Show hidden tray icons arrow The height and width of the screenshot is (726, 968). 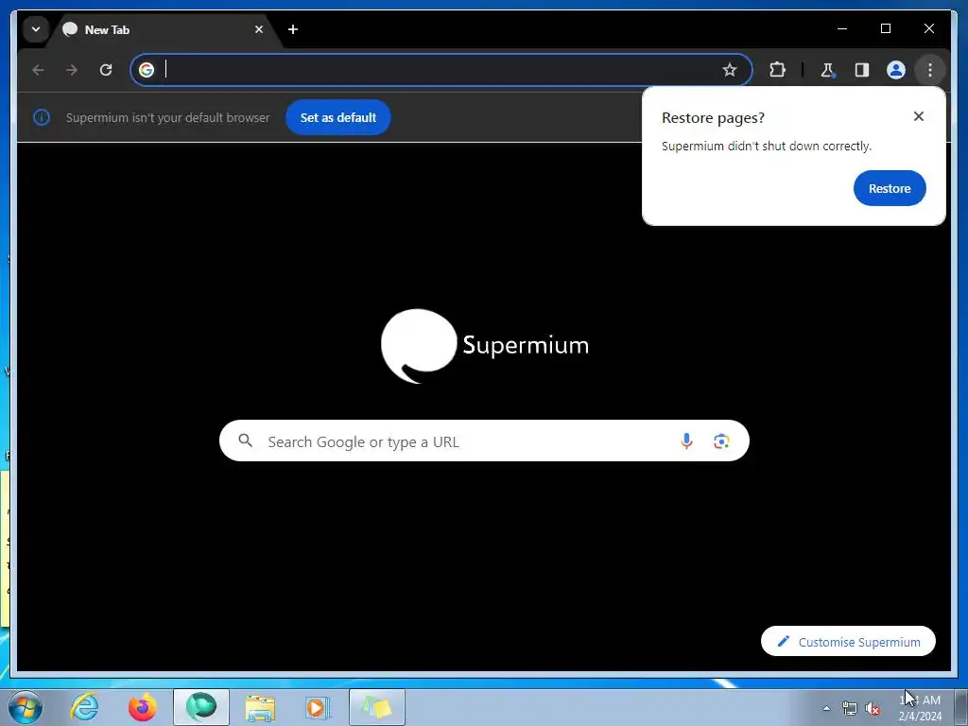[826, 708]
